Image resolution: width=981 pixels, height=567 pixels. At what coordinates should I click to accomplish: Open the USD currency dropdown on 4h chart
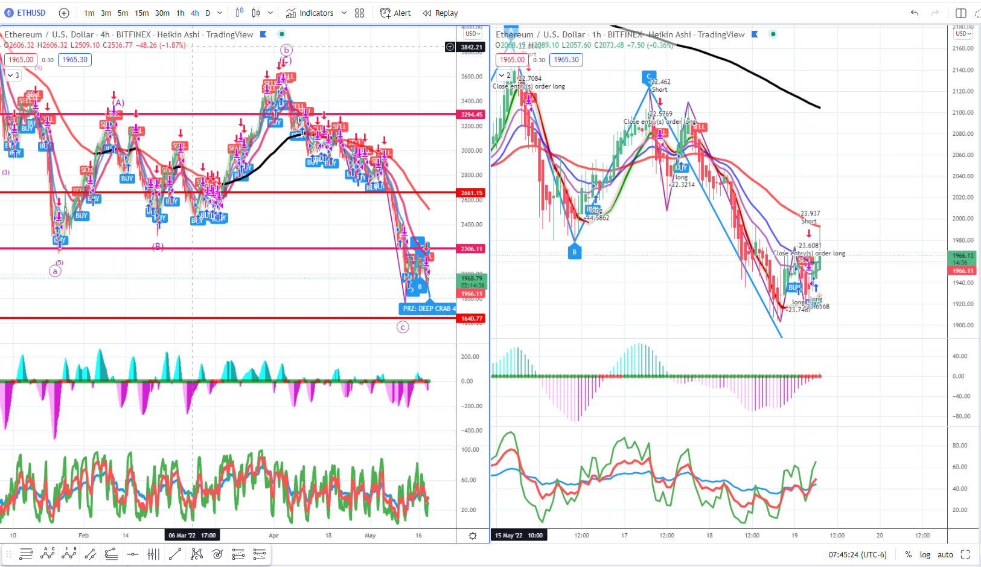pos(472,34)
